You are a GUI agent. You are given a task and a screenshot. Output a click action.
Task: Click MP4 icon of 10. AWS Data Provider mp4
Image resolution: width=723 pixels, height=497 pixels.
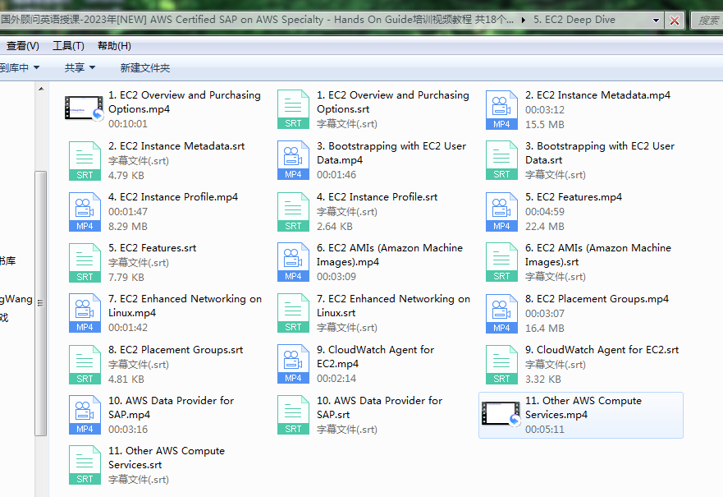point(85,414)
